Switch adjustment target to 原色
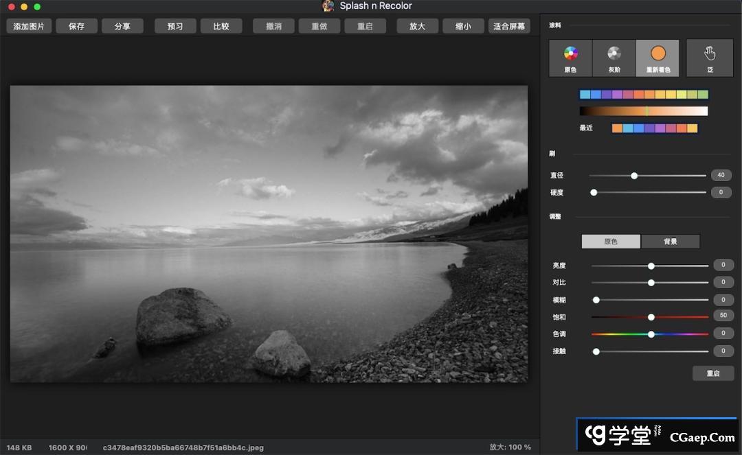The width and height of the screenshot is (742, 455). 611,242
